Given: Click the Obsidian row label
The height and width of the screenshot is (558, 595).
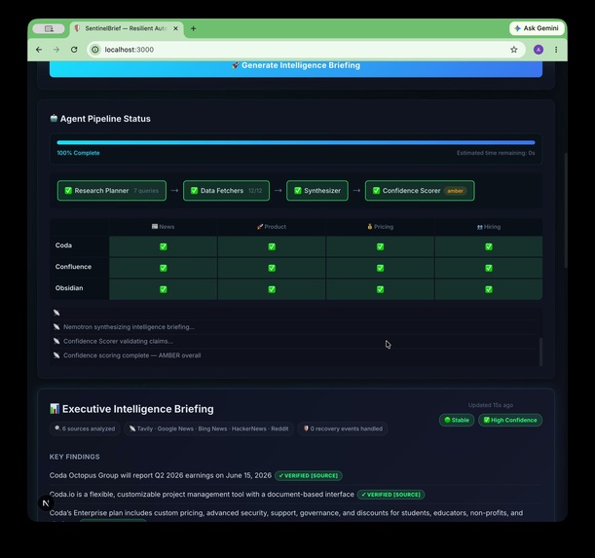Looking at the screenshot, I should [69, 287].
